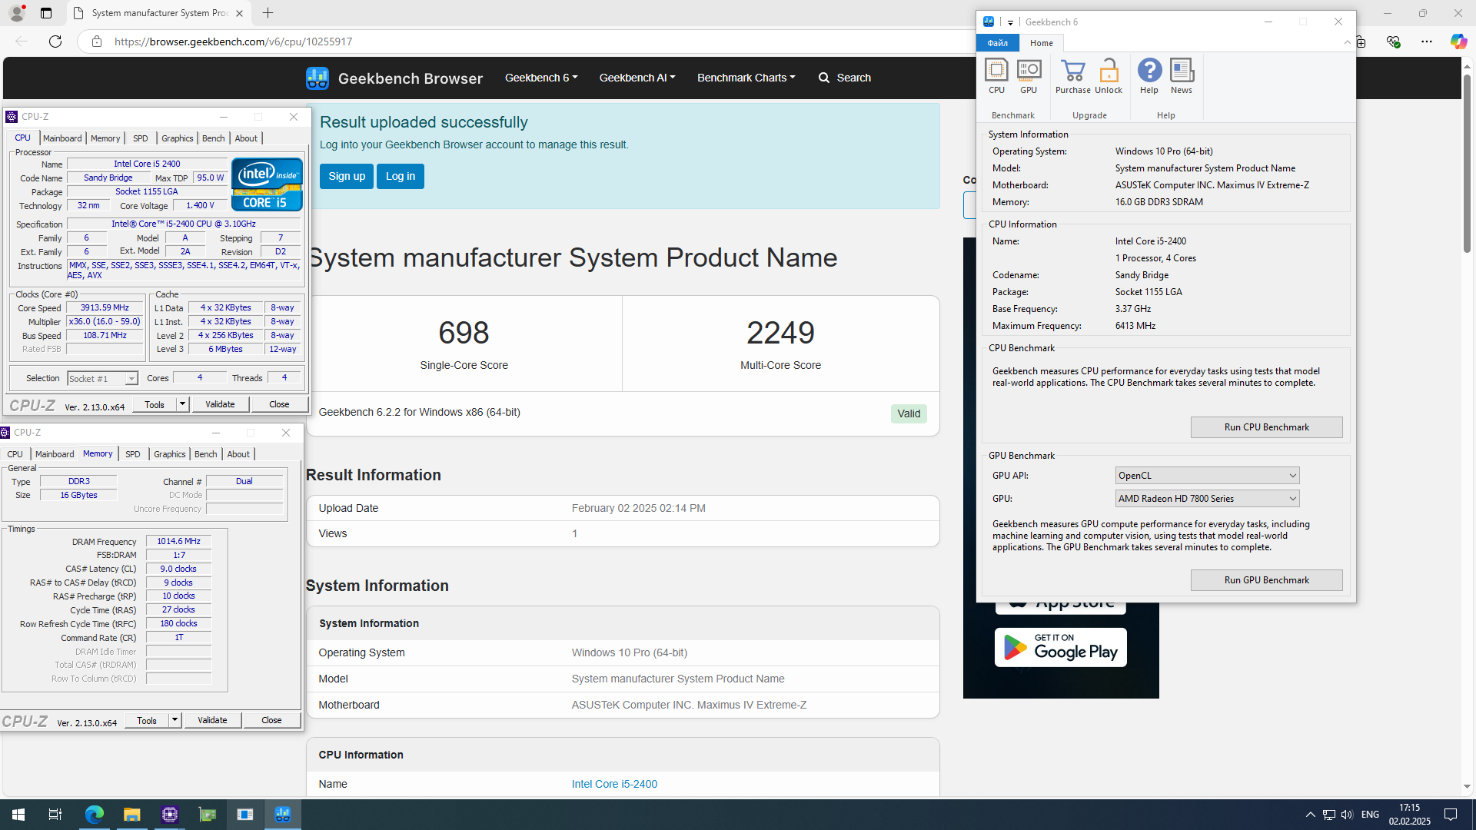
Task: Open the GPU AMD Radeon HD 7800 dropdown
Action: point(1207,499)
